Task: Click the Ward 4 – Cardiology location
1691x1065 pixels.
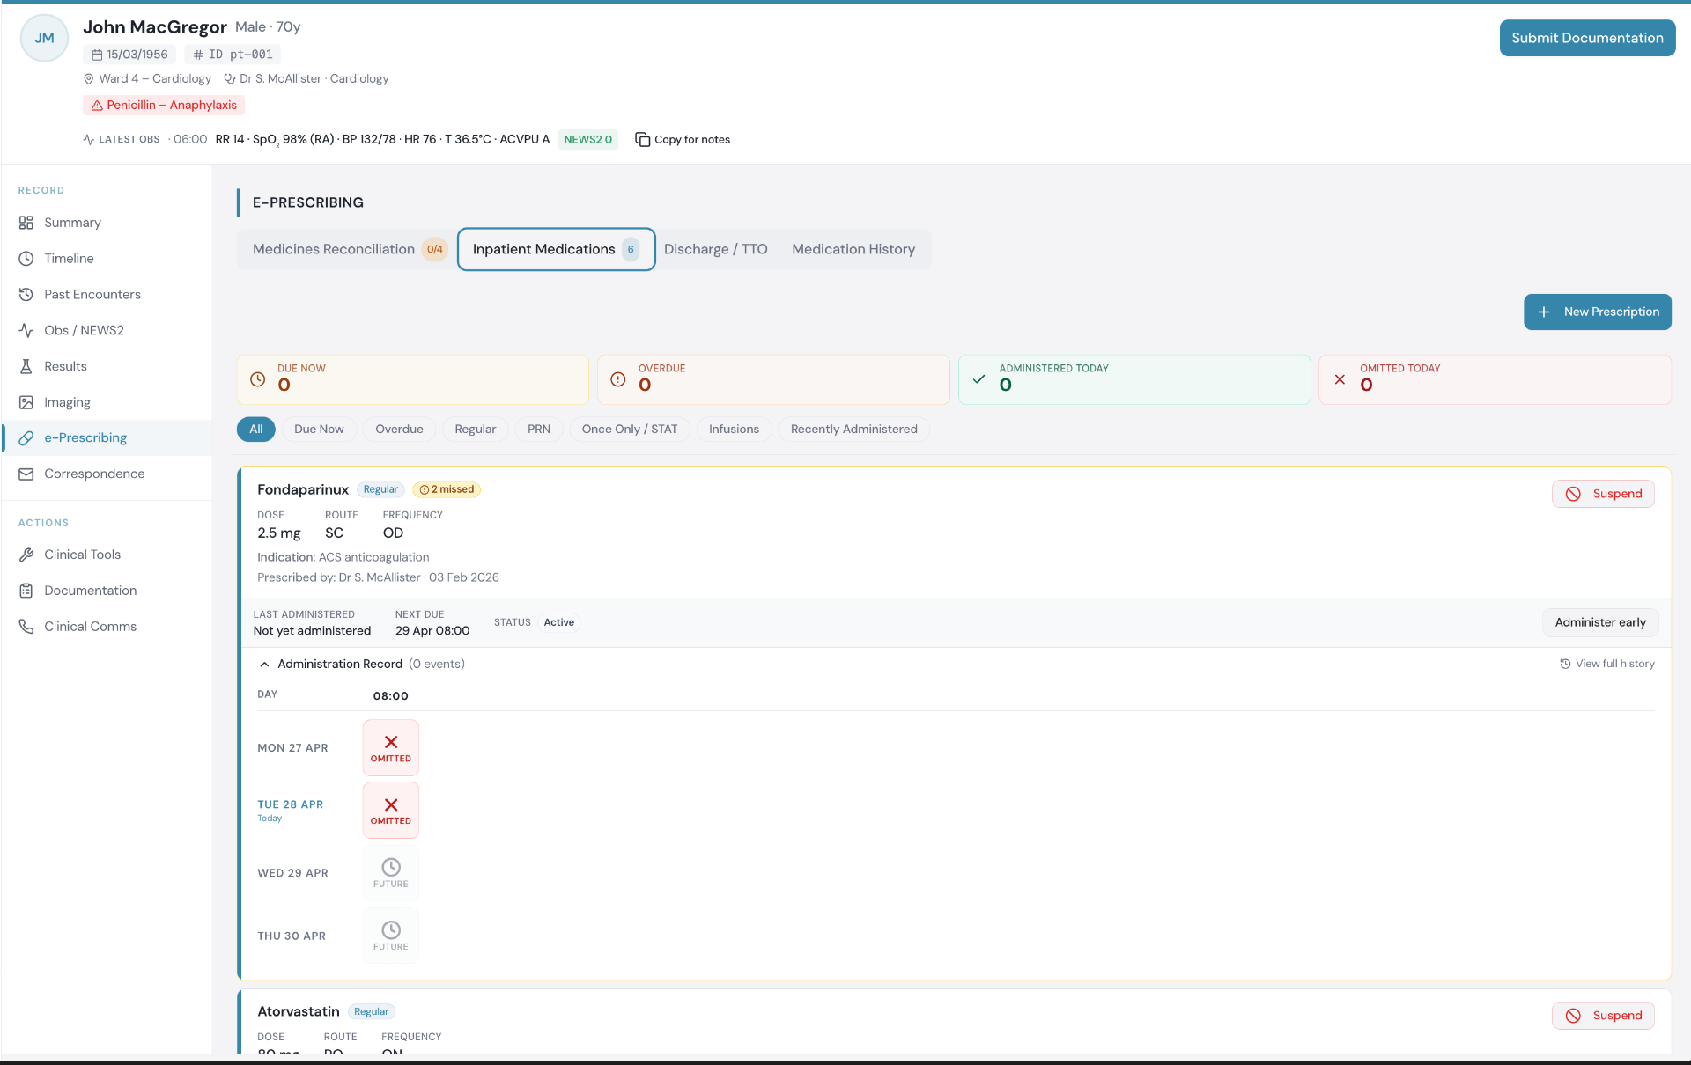Action: (147, 78)
